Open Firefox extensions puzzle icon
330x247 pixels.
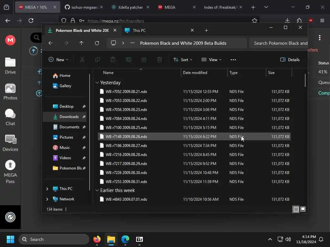click(299, 20)
